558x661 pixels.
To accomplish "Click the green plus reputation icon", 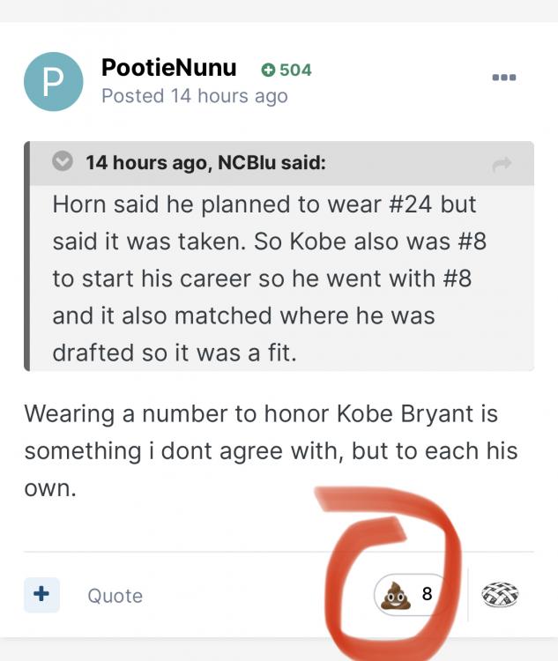I will point(269,70).
